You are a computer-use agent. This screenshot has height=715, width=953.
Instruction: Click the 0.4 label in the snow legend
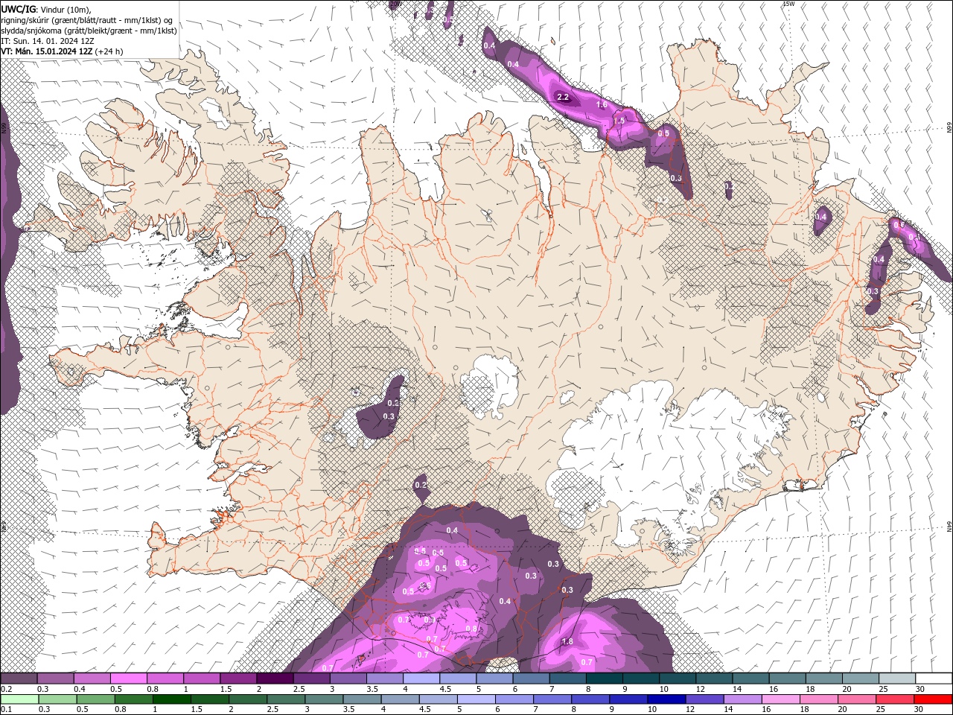[80, 689]
